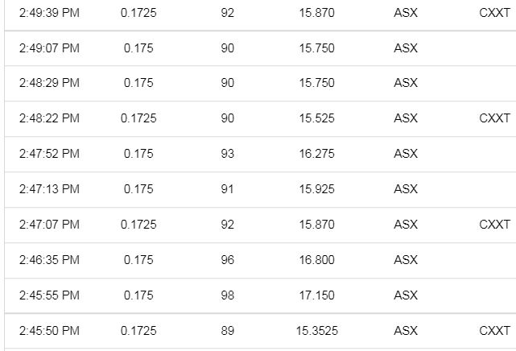This screenshot has width=516, height=351.
Task: Select the 2:47:07 PM timestamp
Action: (x=49, y=225)
